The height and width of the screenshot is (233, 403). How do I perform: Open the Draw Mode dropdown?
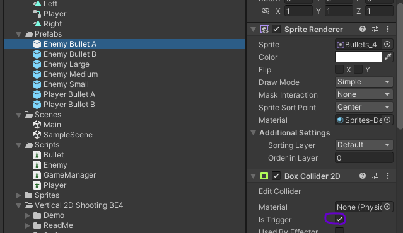364,82
